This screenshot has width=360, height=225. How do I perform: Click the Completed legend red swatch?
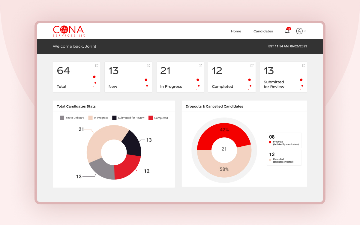[151, 118]
